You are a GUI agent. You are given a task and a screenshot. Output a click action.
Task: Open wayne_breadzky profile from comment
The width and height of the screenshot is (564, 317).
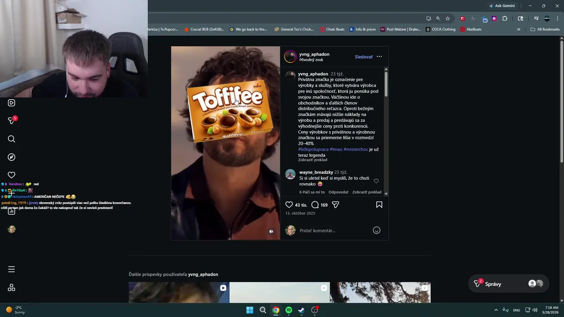tap(316, 172)
